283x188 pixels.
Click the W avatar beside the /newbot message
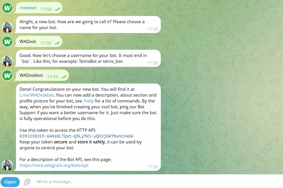click(x=7, y=7)
